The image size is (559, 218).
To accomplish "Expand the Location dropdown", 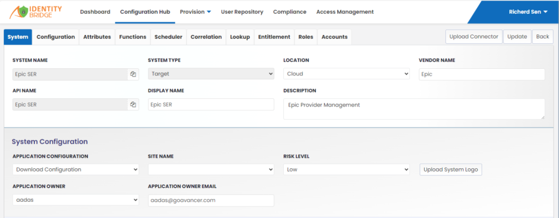I will point(347,74).
